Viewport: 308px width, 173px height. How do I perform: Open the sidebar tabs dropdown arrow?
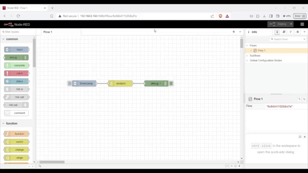coord(304,32)
